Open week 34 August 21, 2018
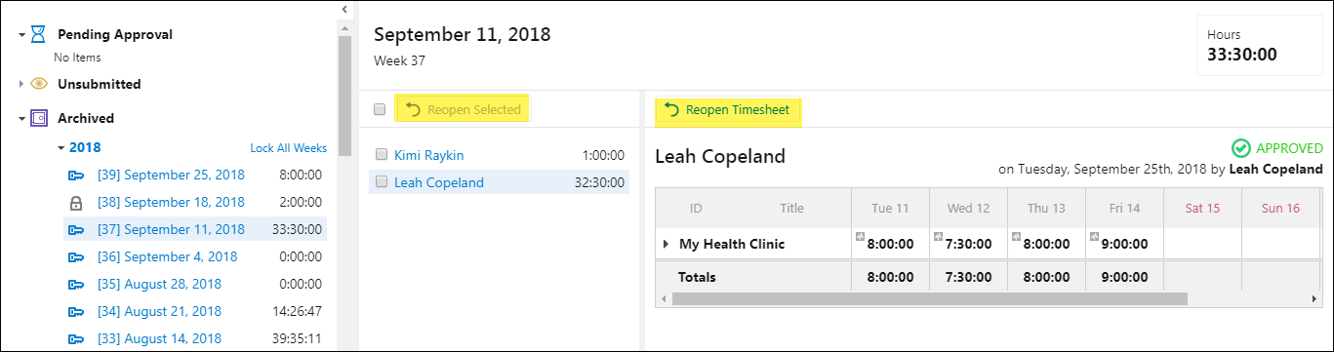Viewport: 1334px width, 352px height. pos(159,312)
